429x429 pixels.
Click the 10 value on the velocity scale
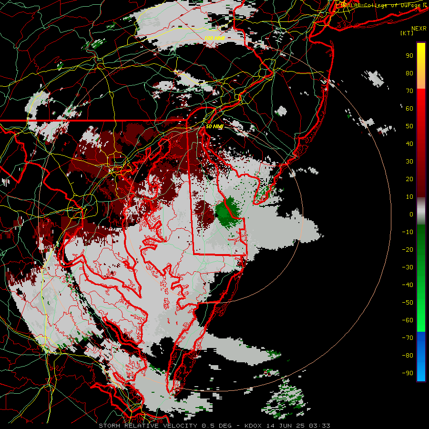click(409, 197)
